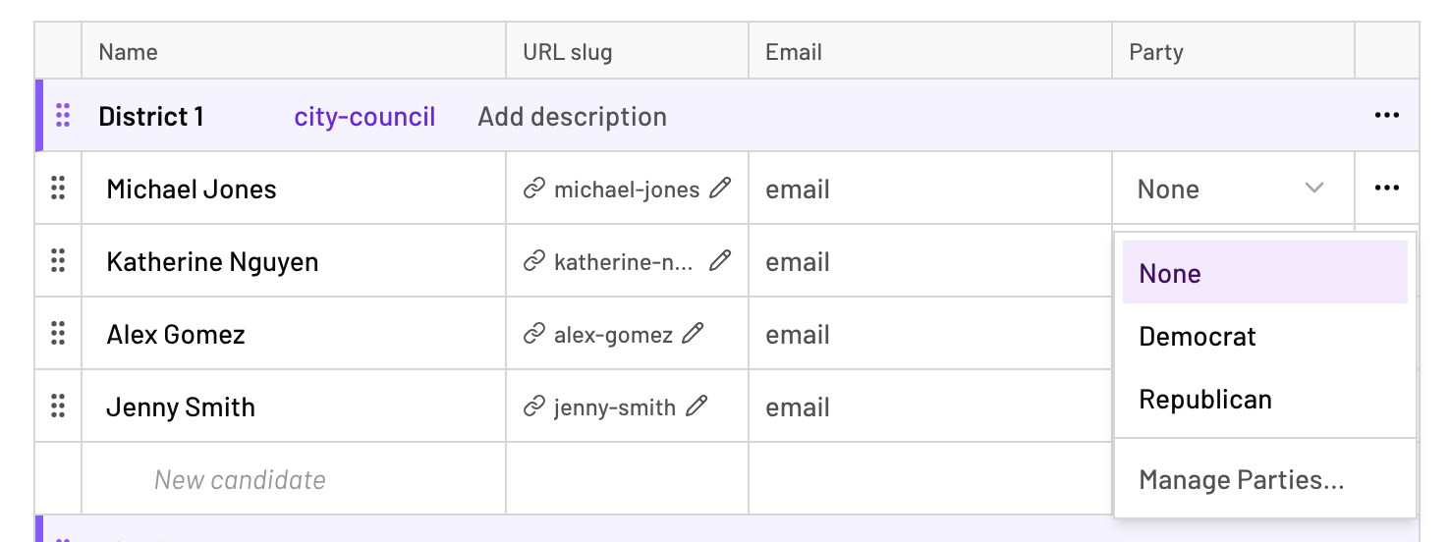This screenshot has width=1450, height=542.
Task: Click the New candidate name field
Action: click(x=294, y=479)
